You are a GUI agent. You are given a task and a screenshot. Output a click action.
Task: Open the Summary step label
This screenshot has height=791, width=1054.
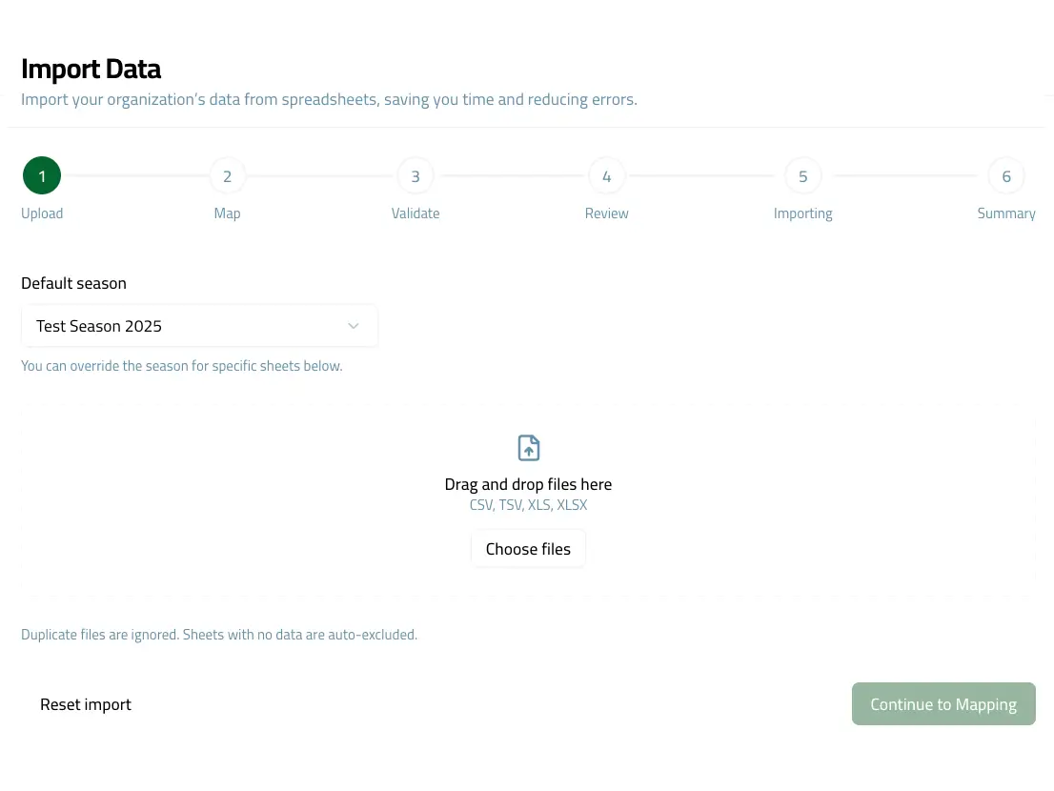coord(1006,213)
